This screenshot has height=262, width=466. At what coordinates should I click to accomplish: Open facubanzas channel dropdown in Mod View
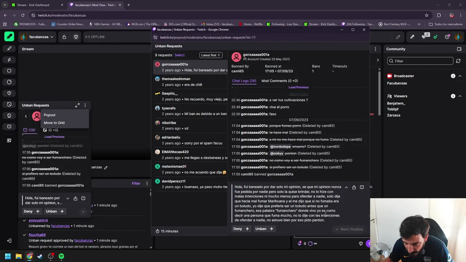(37, 37)
